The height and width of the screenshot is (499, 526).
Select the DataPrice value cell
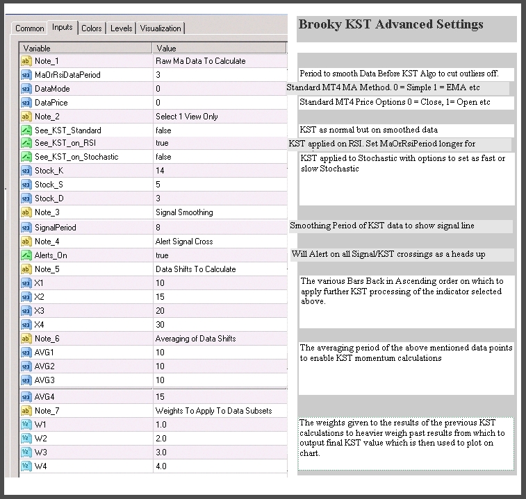click(220, 103)
